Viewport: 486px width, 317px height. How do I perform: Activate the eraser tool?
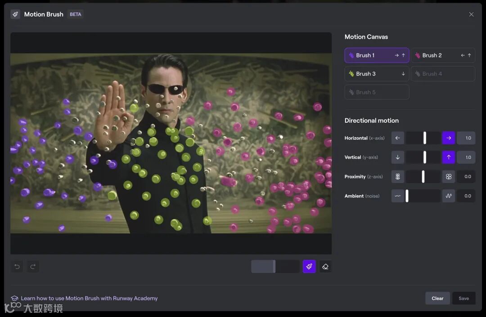click(x=325, y=267)
